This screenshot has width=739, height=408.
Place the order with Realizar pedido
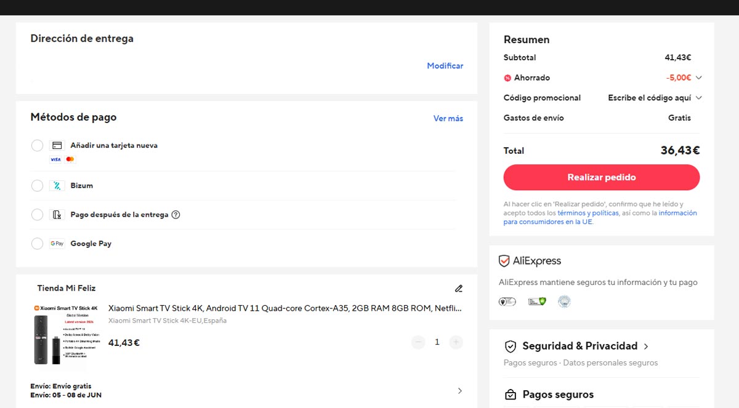[x=602, y=177]
